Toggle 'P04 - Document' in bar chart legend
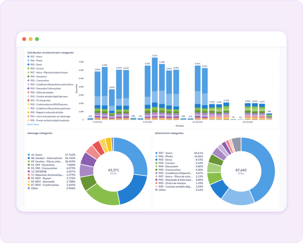303x243 pixels. [37, 77]
